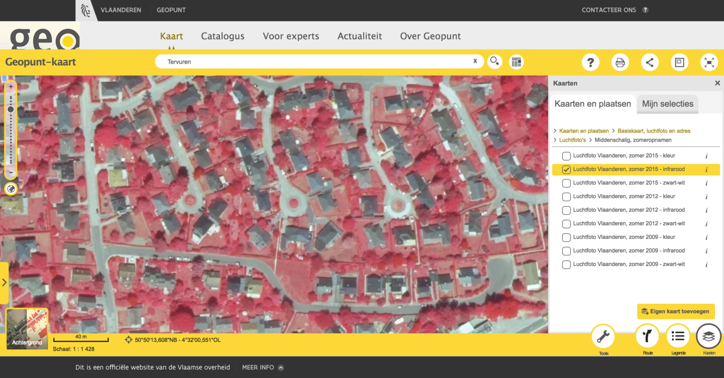Go to Basiskaart, luchtfoto en adres breadcrumb
The image size is (724, 378).
tap(654, 131)
